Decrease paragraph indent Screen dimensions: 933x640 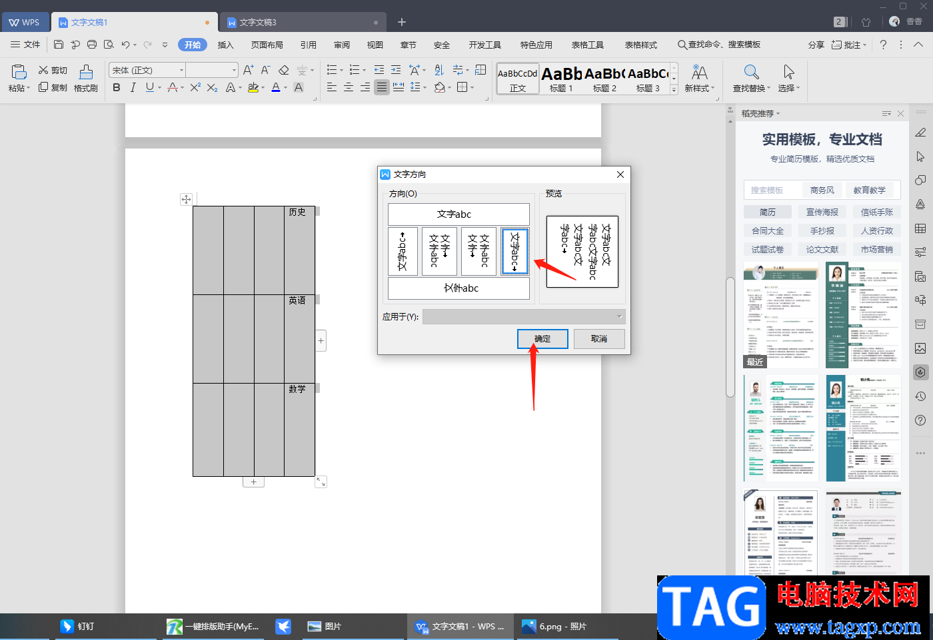pos(379,70)
